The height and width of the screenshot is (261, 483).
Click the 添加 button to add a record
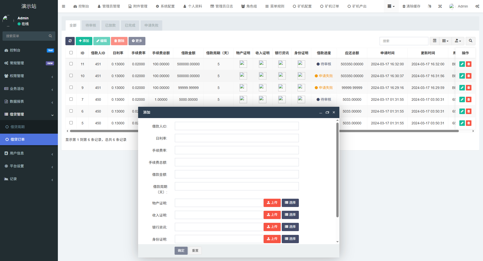coord(84,41)
